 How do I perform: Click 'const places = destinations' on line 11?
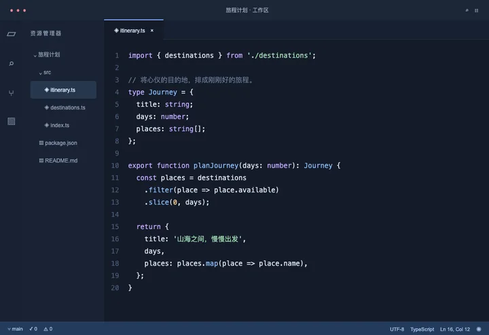(191, 178)
